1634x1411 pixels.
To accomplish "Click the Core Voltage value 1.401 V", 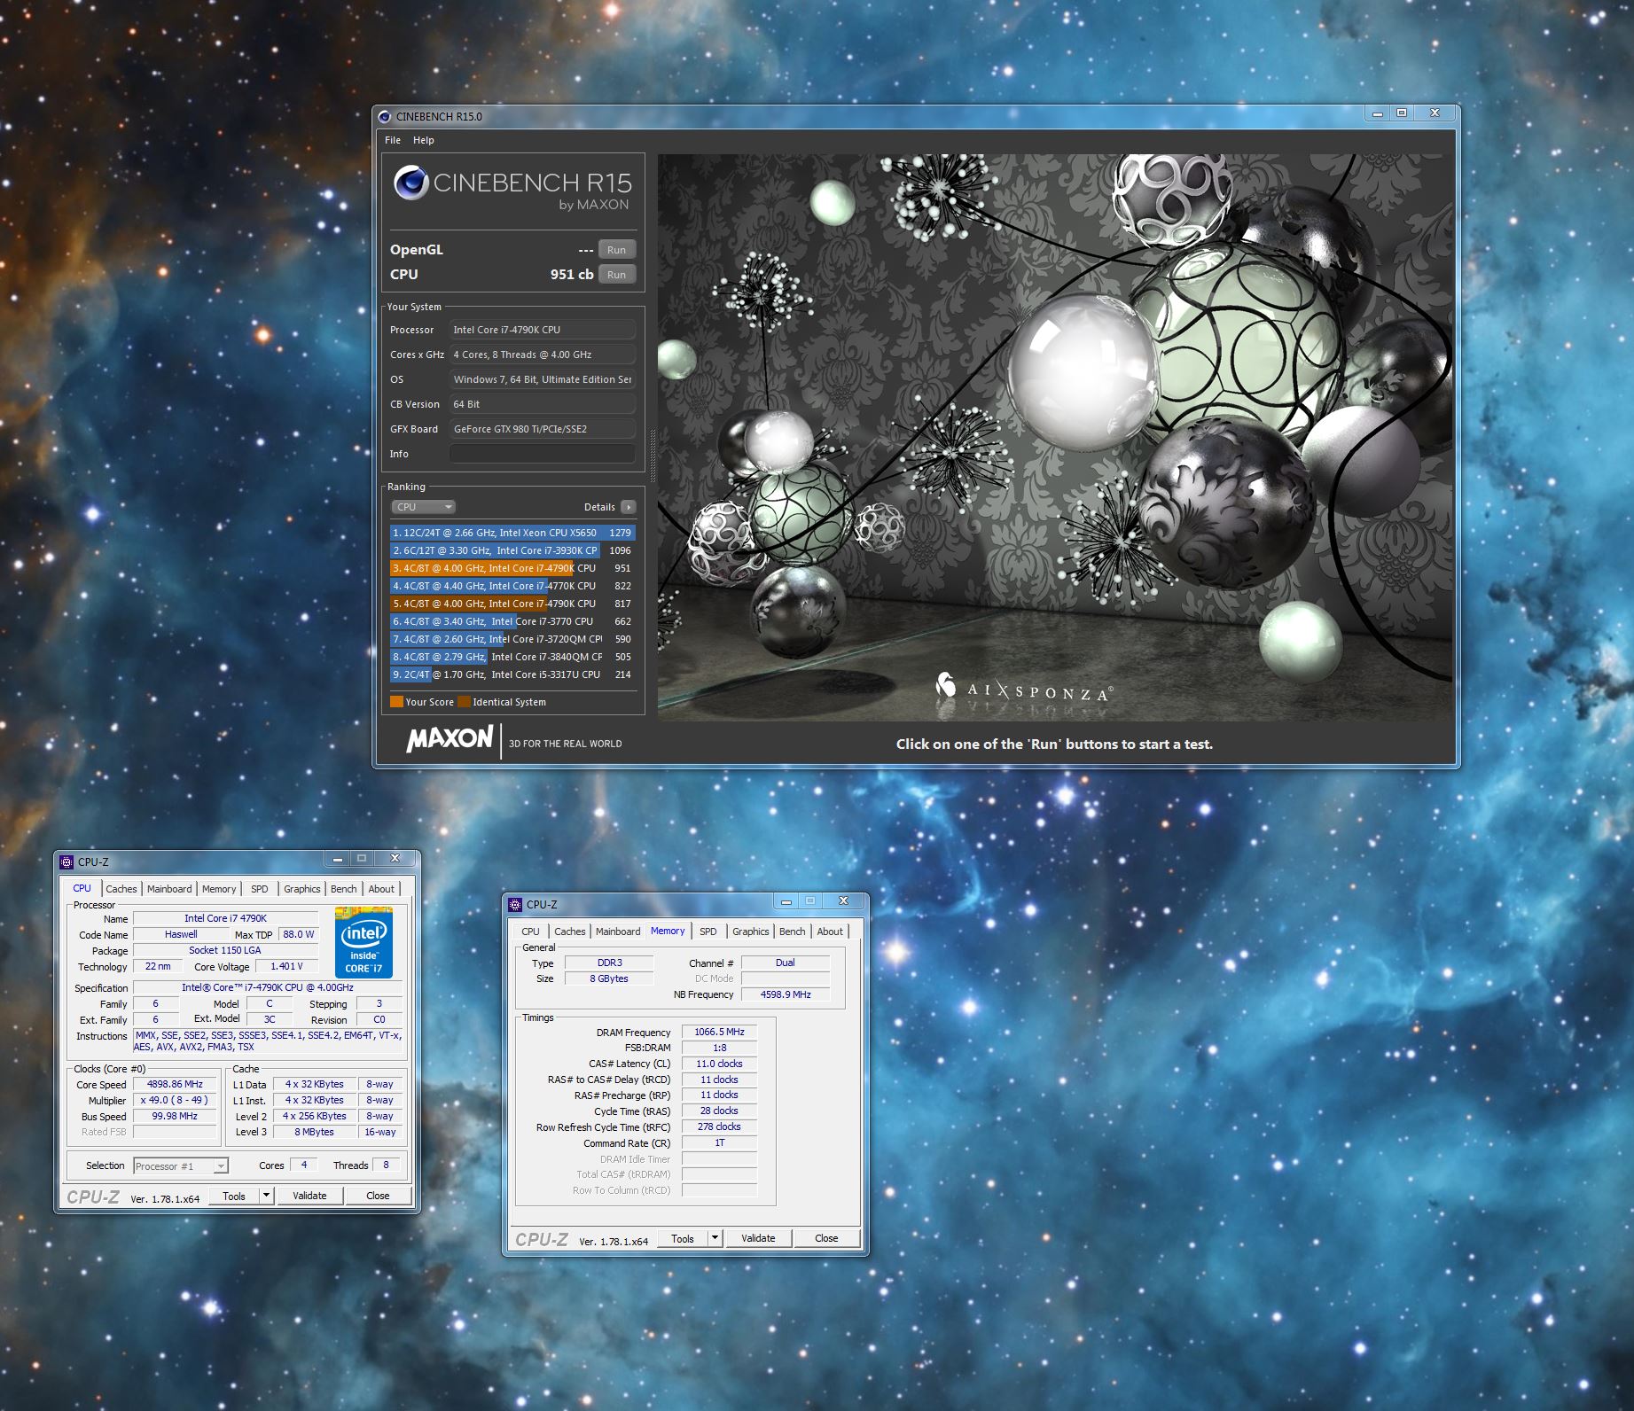I will click(x=287, y=966).
